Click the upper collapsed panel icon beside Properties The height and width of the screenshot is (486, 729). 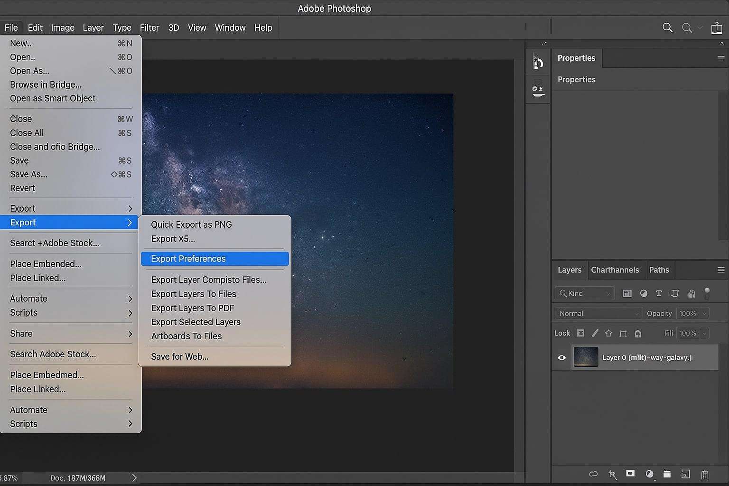click(538, 62)
